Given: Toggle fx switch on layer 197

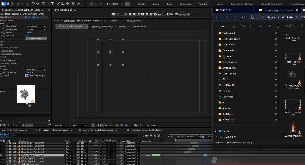Looking at the screenshot, I should pyautogui.click(x=104, y=158).
